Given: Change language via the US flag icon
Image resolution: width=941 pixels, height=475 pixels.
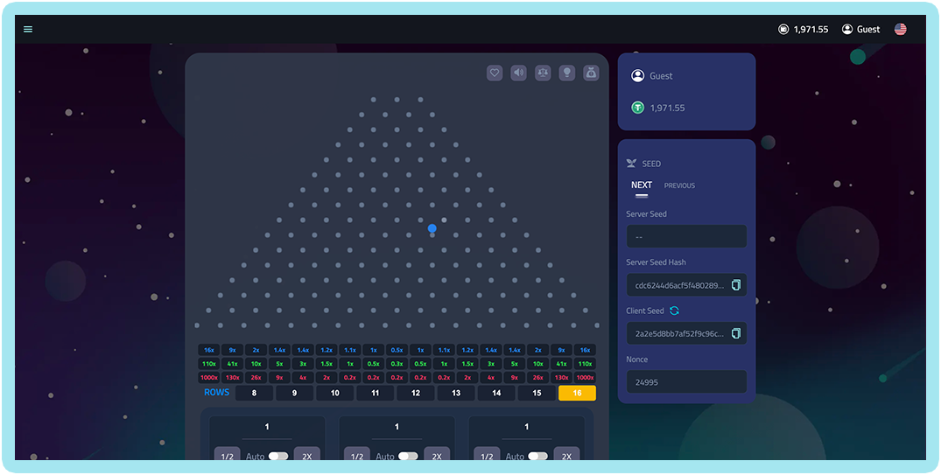Looking at the screenshot, I should (900, 29).
